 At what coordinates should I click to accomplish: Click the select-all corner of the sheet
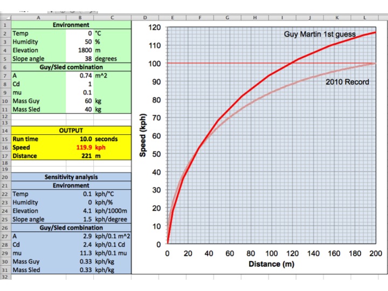click(x=5, y=18)
